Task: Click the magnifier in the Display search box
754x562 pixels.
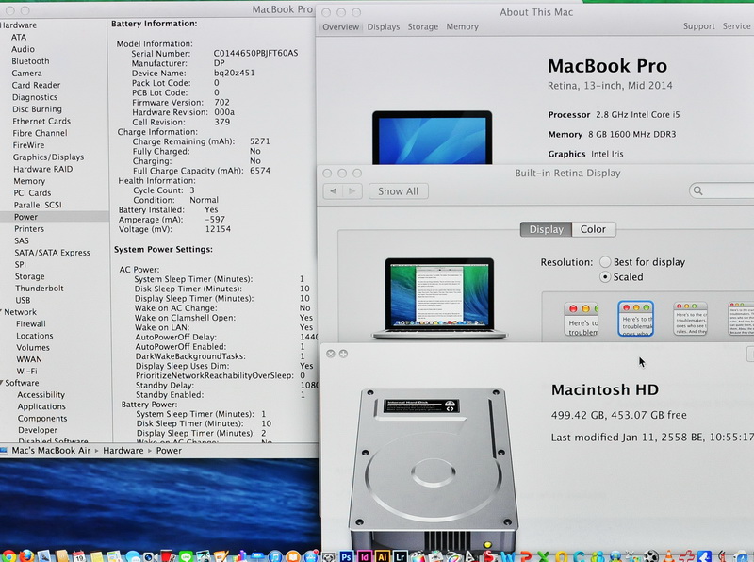Action: [697, 191]
